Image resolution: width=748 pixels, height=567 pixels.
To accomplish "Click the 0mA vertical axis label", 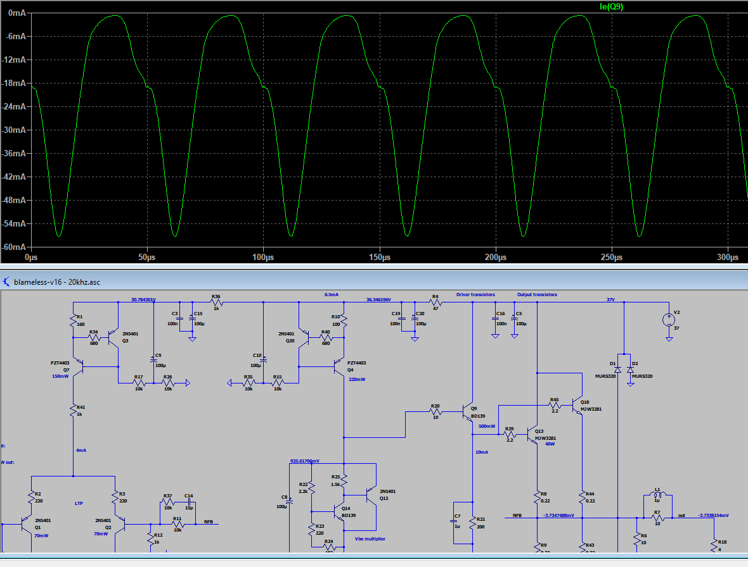I will [x=17, y=13].
